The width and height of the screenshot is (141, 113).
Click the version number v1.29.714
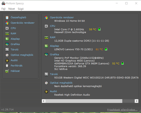tap(7, 109)
